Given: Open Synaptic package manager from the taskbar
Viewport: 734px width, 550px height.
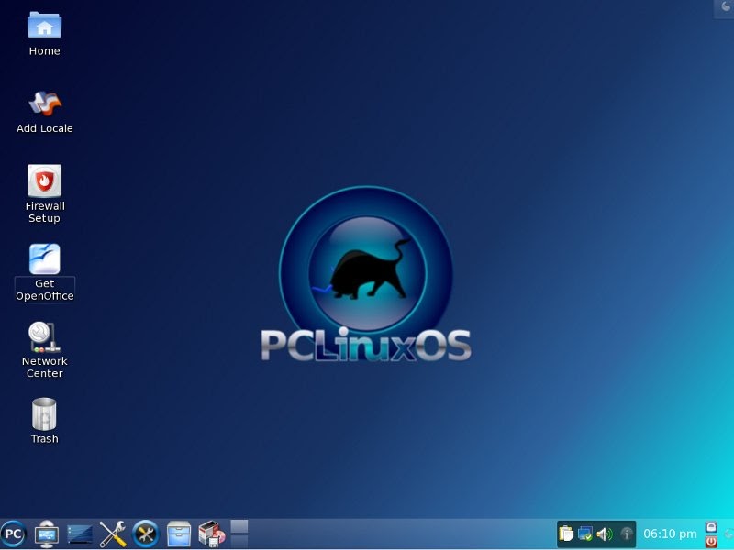Looking at the screenshot, I should point(209,533).
